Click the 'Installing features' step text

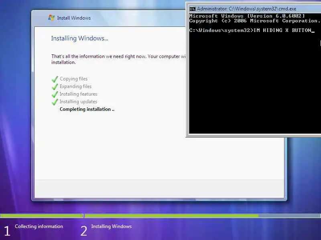78,94
